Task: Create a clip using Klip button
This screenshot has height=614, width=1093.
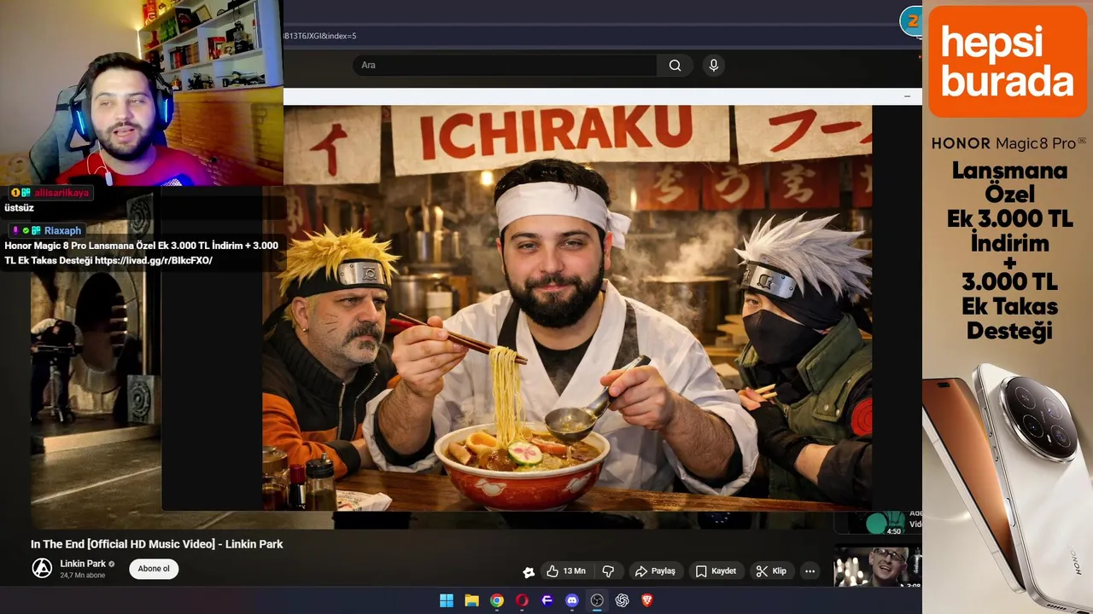Action: [x=771, y=571]
